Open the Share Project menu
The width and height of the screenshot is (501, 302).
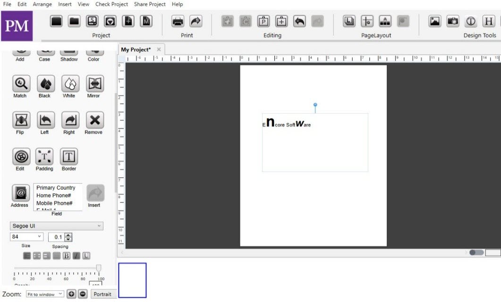pos(150,4)
